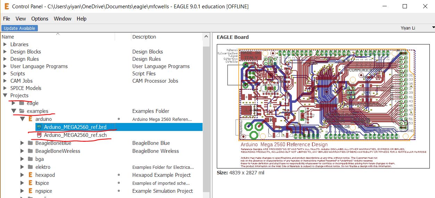This screenshot has height=198, width=435.
Task: Click the hexapod project E icon
Action: [x=31, y=175]
